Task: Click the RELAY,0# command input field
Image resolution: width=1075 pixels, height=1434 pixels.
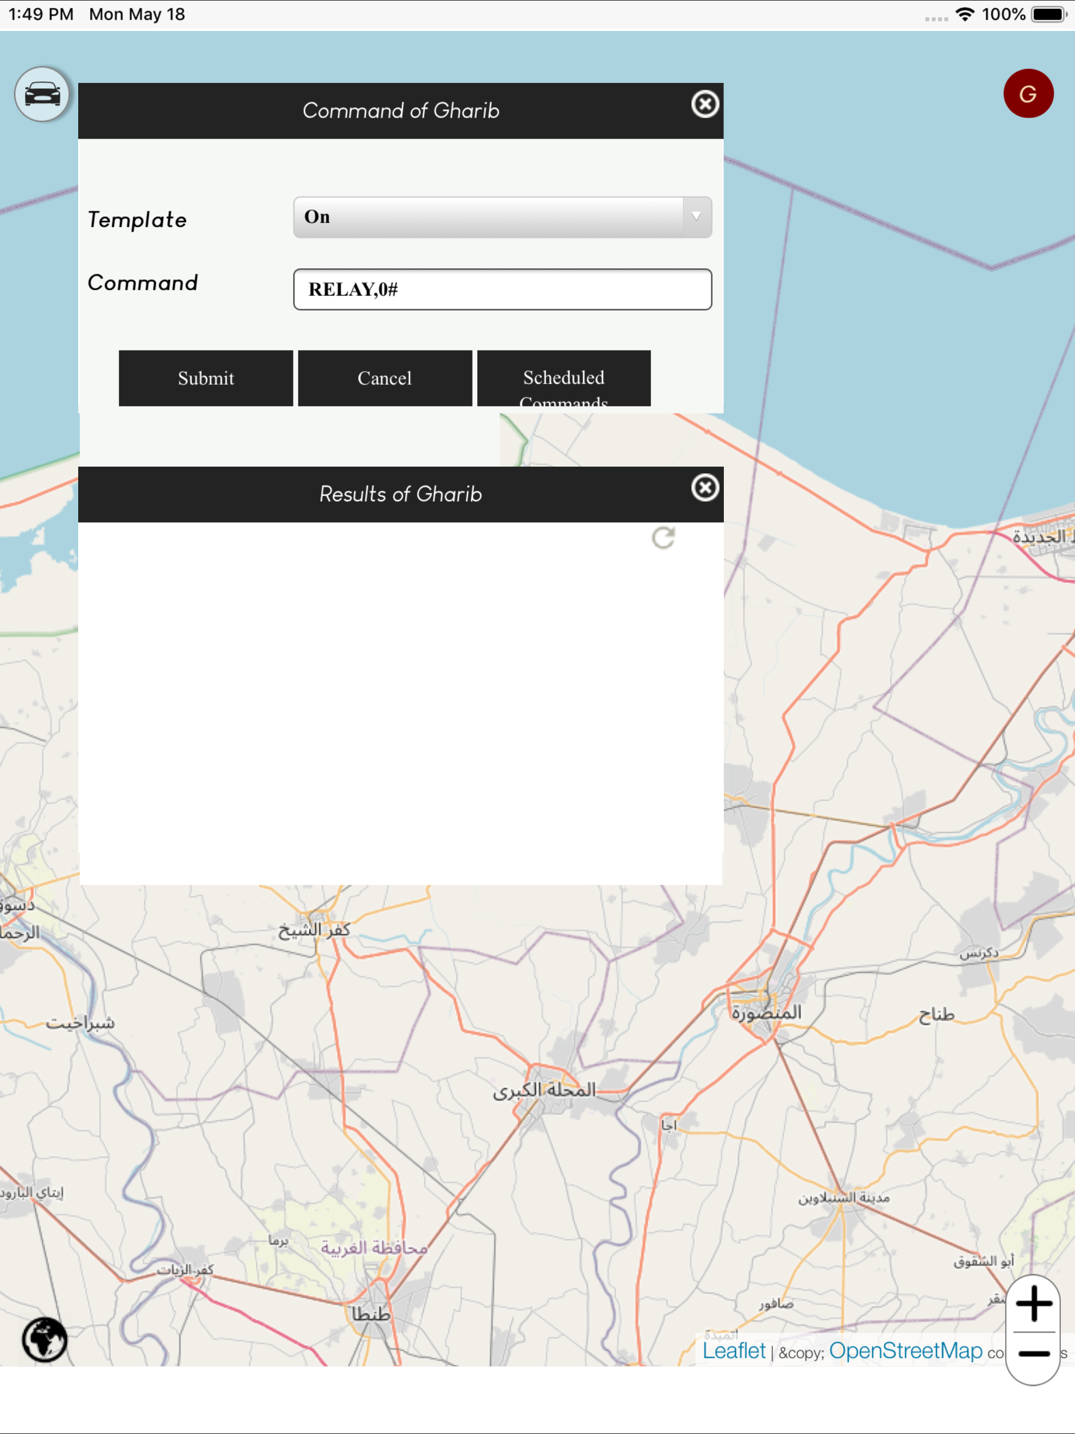Action: [502, 289]
